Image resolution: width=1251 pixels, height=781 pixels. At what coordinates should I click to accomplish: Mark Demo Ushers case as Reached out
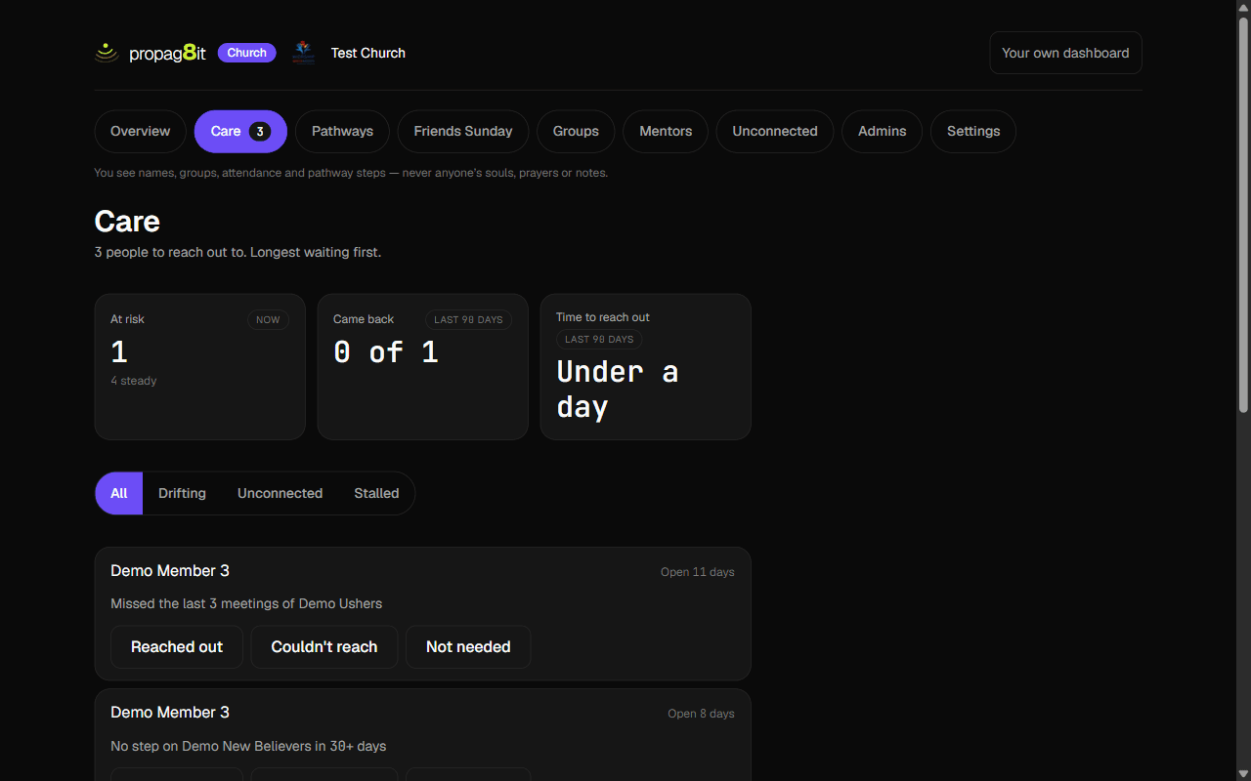click(177, 647)
